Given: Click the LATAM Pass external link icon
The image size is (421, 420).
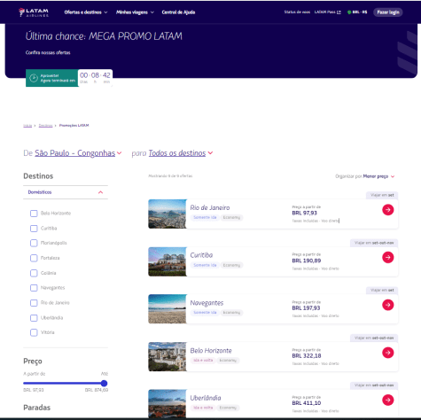Looking at the screenshot, I should 339,12.
